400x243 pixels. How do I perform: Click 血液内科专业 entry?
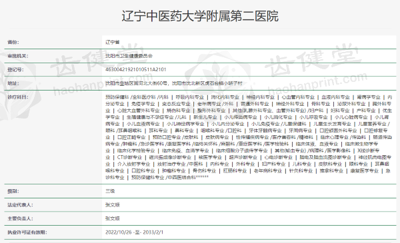[x=335, y=97]
